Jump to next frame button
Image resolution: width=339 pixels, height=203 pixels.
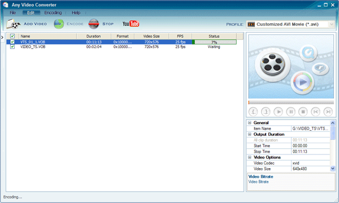[328, 112]
